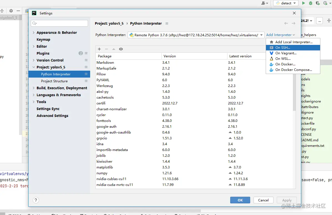Choose On SSH... interpreter option
This screenshot has height=215, width=332.
293,48
